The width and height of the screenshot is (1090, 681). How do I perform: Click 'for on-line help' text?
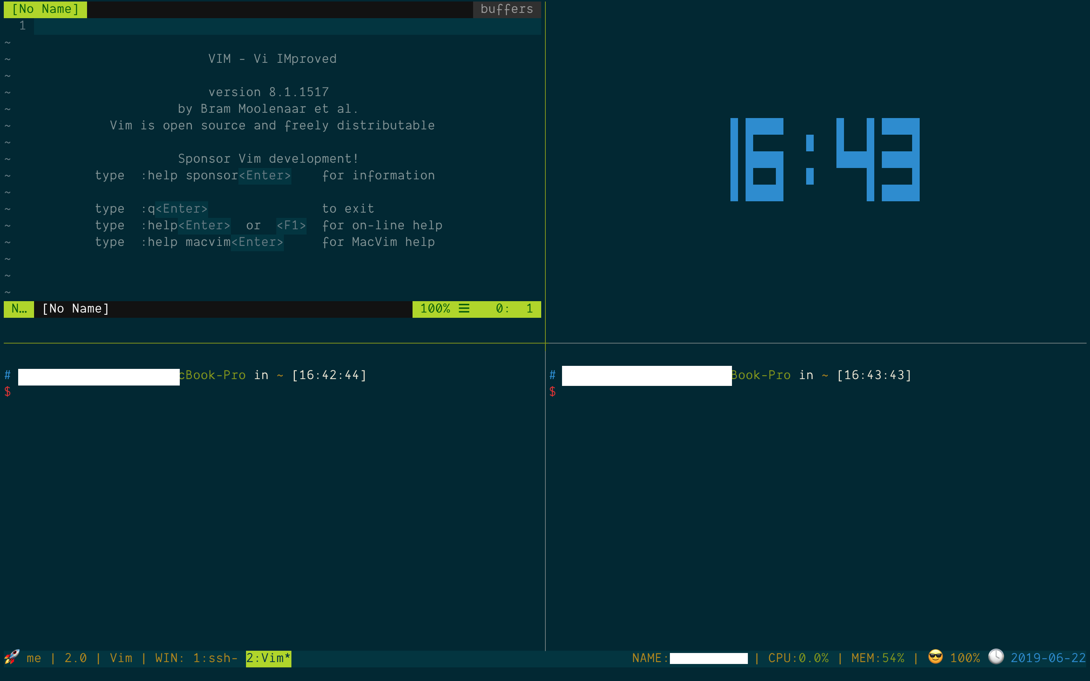[x=382, y=225]
